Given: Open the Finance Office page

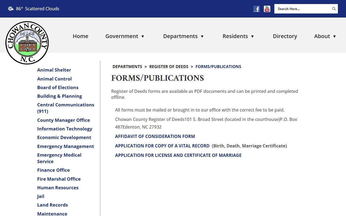Looking at the screenshot, I should point(54,170).
